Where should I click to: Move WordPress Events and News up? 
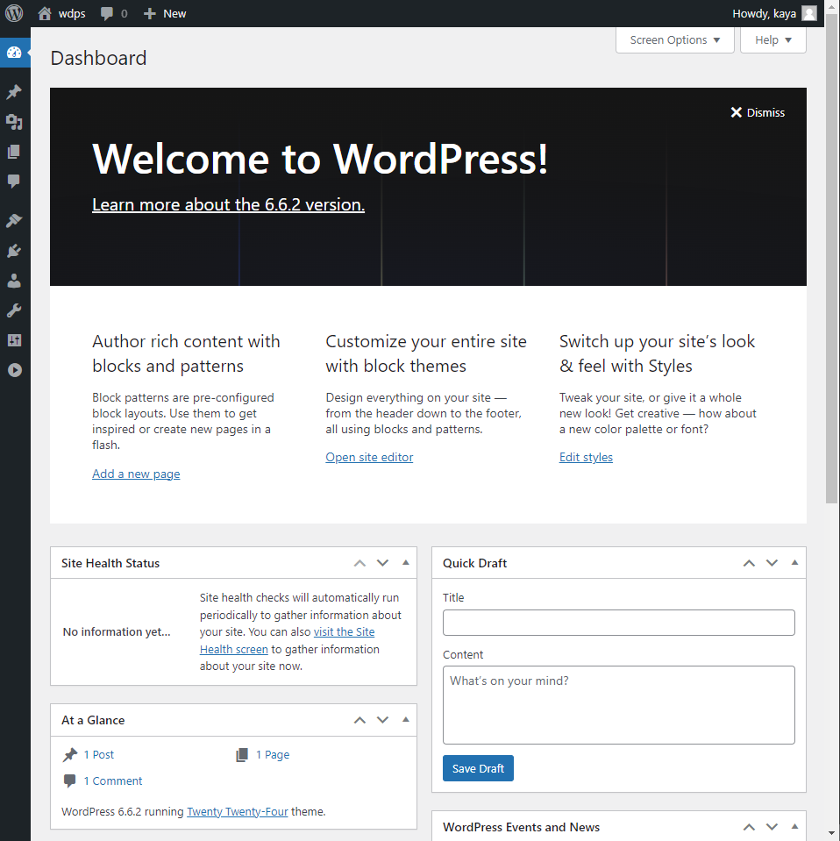click(x=750, y=827)
